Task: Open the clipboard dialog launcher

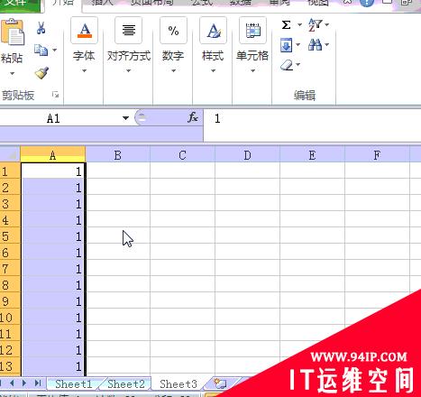Action: click(x=55, y=95)
